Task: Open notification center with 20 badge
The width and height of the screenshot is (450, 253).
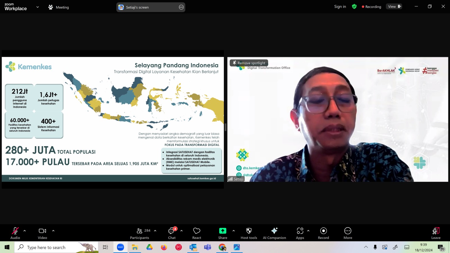Action: coord(441,247)
